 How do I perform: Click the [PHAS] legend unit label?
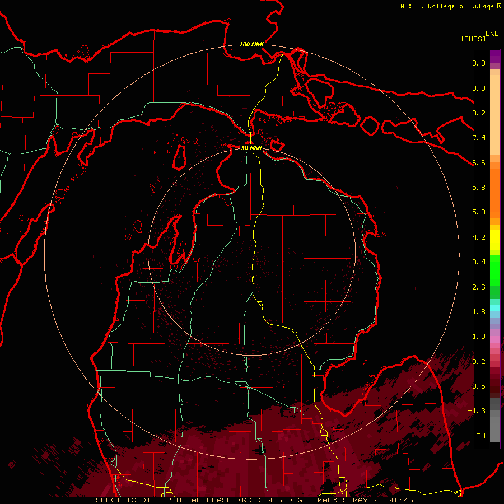pos(473,39)
